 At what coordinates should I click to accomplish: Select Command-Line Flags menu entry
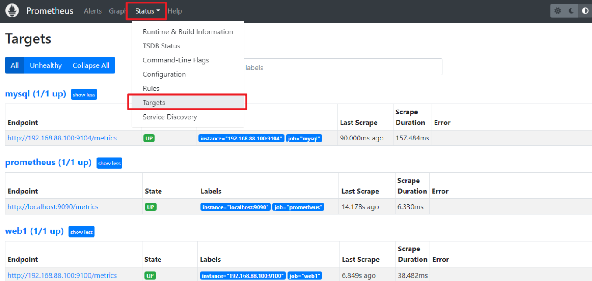188,60
